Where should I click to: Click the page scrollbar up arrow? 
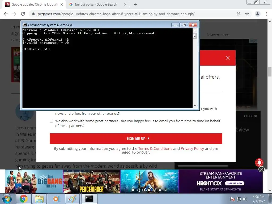pos(270,21)
